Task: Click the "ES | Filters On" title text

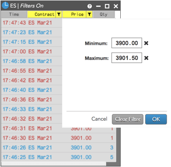Action: (x=27, y=6)
